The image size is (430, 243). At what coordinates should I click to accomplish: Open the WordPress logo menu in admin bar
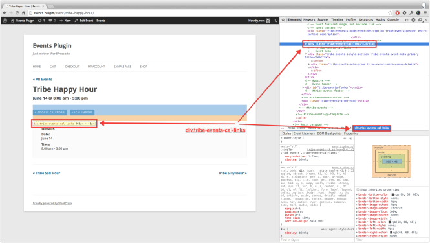[x=5, y=21]
